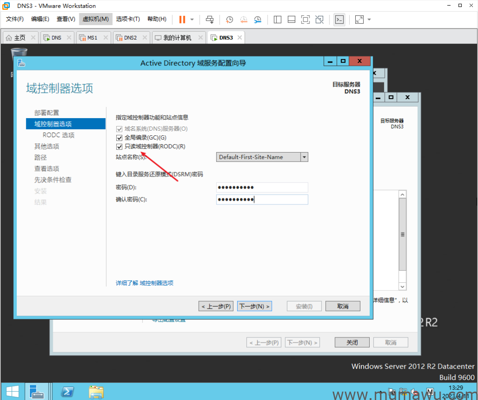Launch PowerShell from the guest taskbar
Screen dimensions: 478x400
pos(67,391)
